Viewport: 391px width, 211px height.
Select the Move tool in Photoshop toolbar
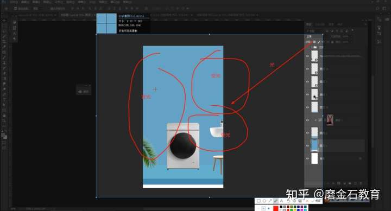pyautogui.click(x=4, y=21)
